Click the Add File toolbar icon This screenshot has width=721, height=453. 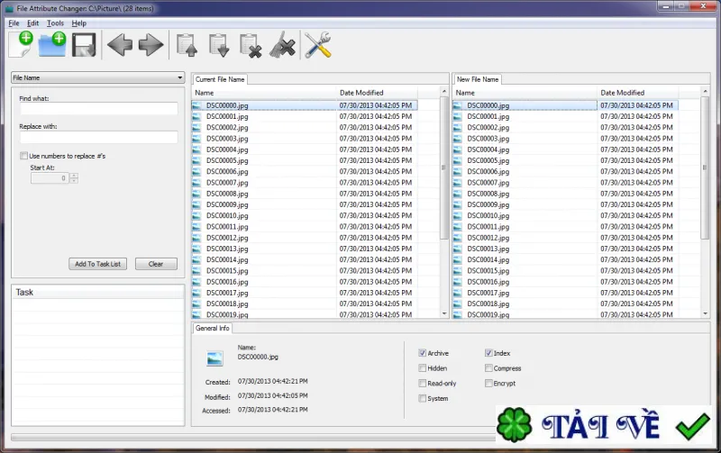pos(21,44)
